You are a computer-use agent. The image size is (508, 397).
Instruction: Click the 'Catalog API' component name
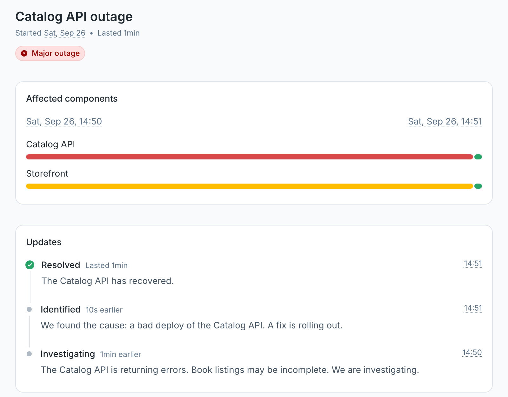click(50, 144)
